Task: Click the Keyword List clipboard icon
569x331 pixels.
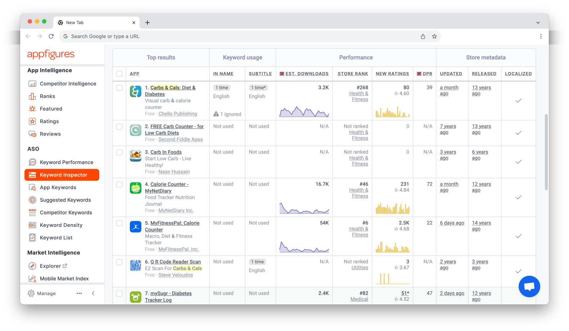Action: 32,238
